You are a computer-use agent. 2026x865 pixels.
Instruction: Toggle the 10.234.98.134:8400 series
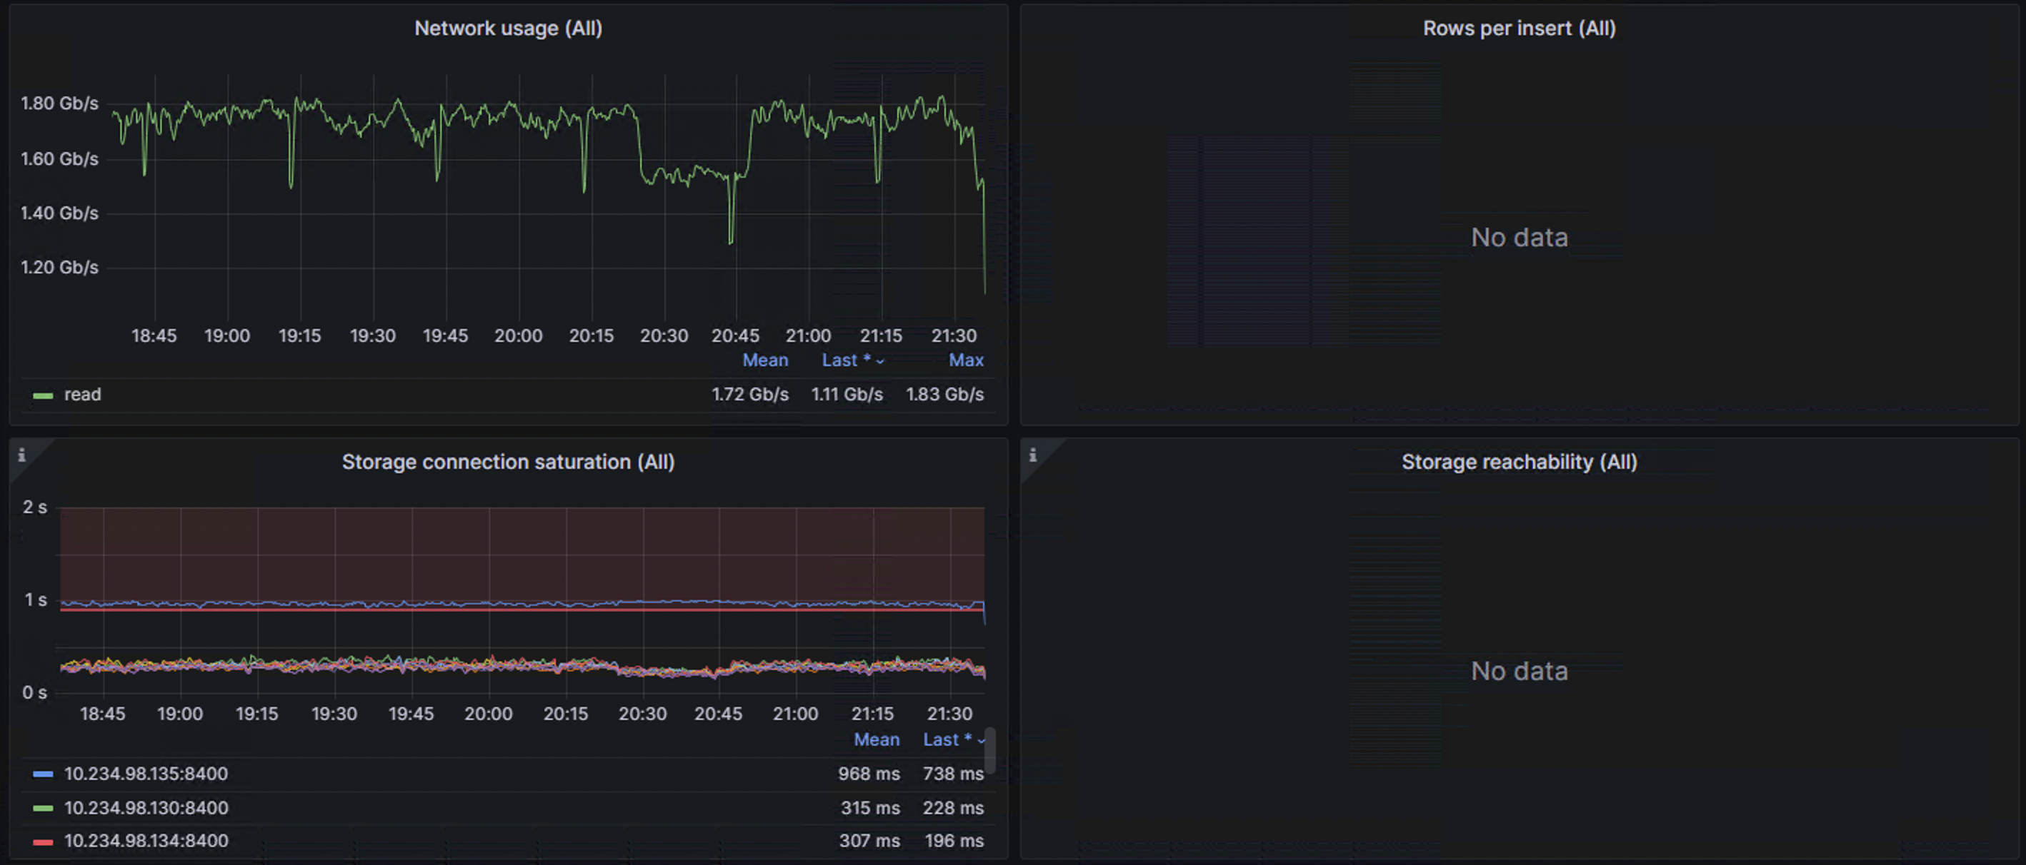pyautogui.click(x=146, y=841)
